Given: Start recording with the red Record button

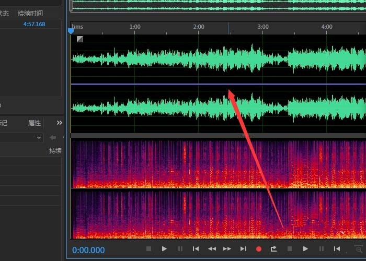Looking at the screenshot, I should tap(259, 249).
